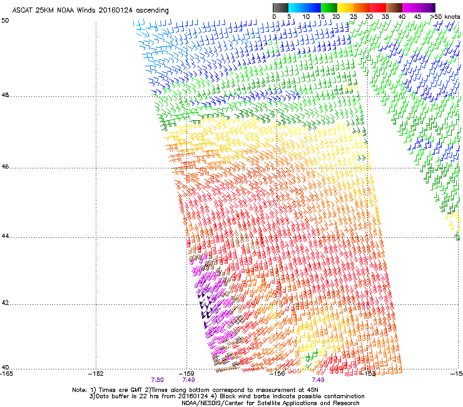Click the dark purple >50 knots swatch
Viewport: 463px width, 407px height.
pos(434,8)
